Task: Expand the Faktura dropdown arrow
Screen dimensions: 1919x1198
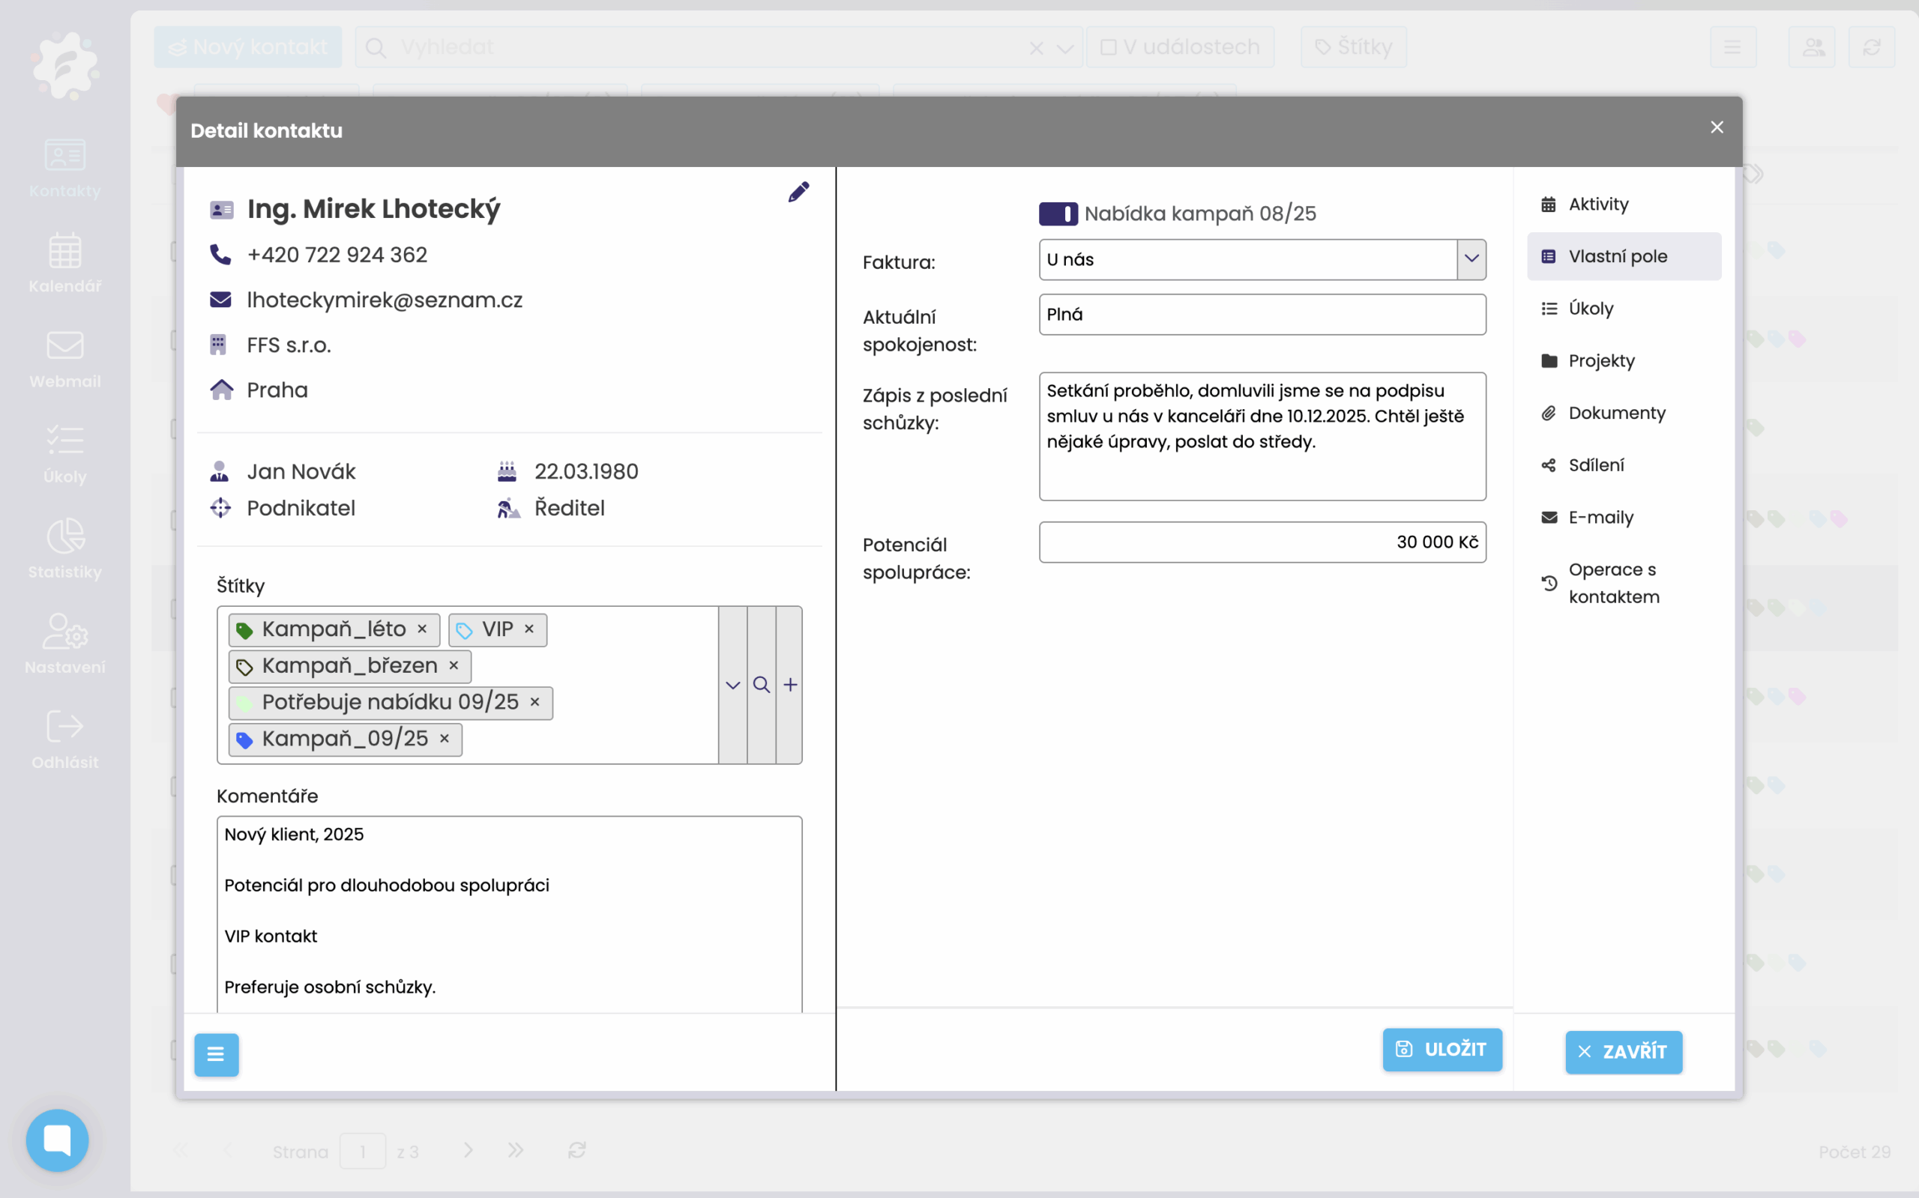Action: (1471, 259)
